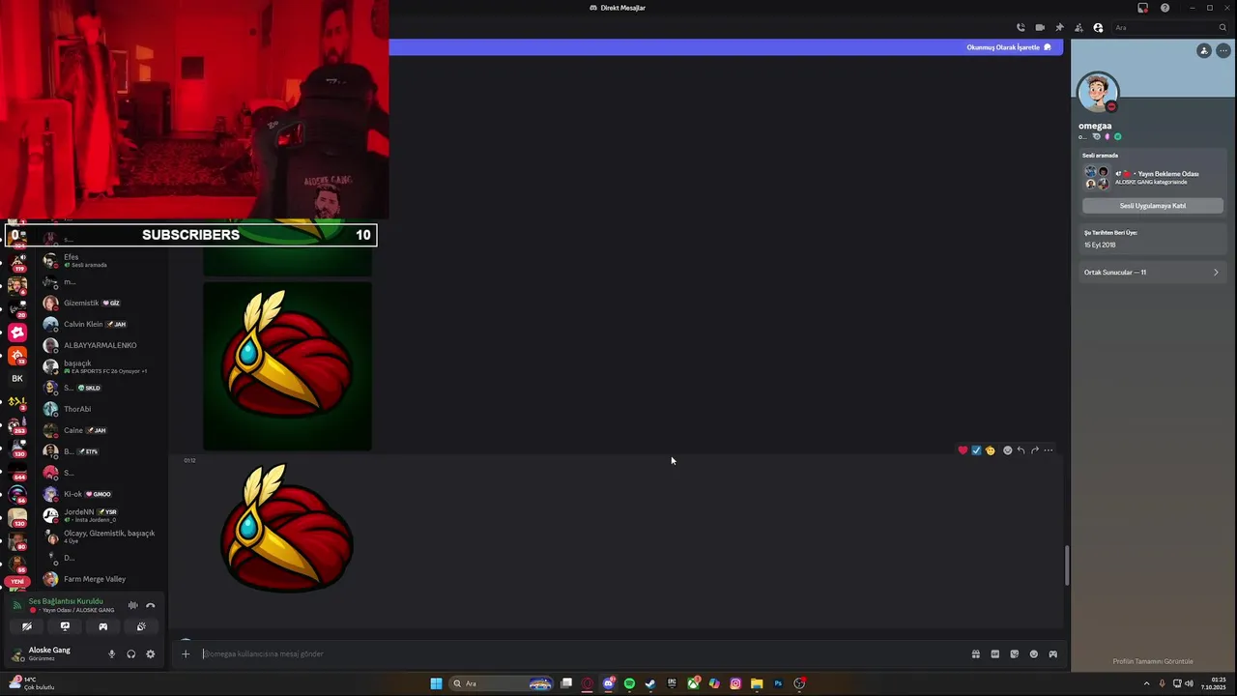Open the friend options icon on profile
The image size is (1237, 696).
click(1203, 50)
